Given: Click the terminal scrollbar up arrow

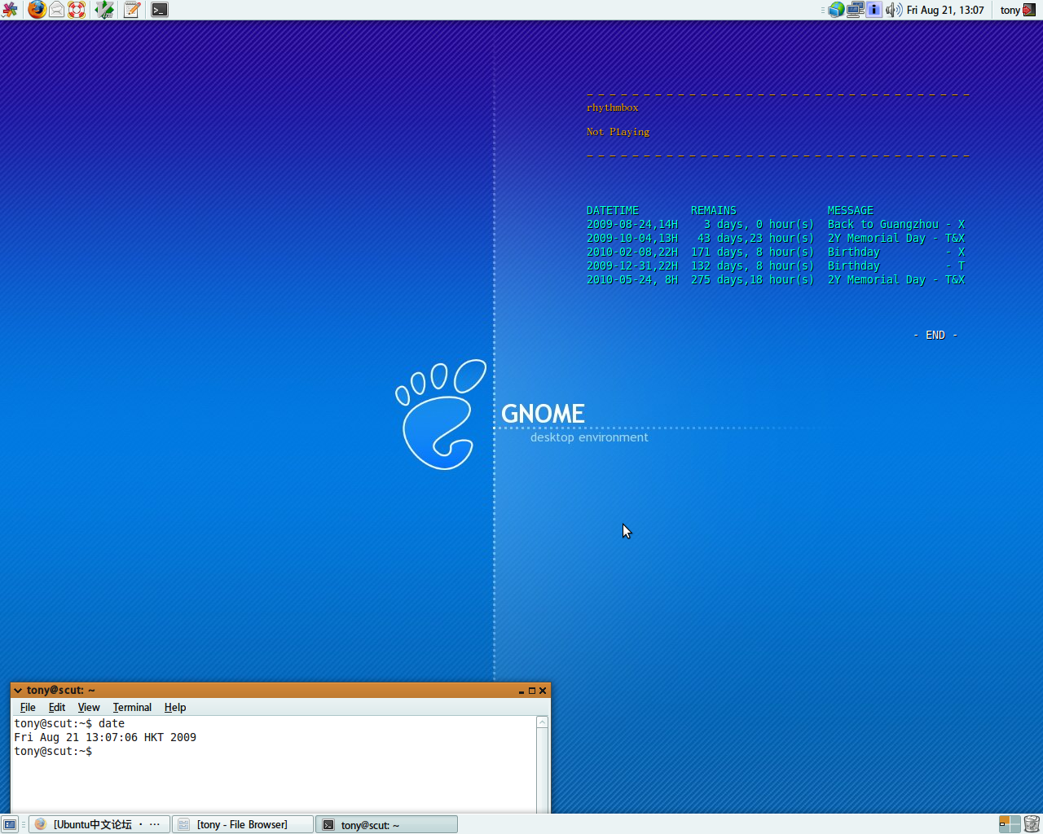Looking at the screenshot, I should tap(543, 722).
